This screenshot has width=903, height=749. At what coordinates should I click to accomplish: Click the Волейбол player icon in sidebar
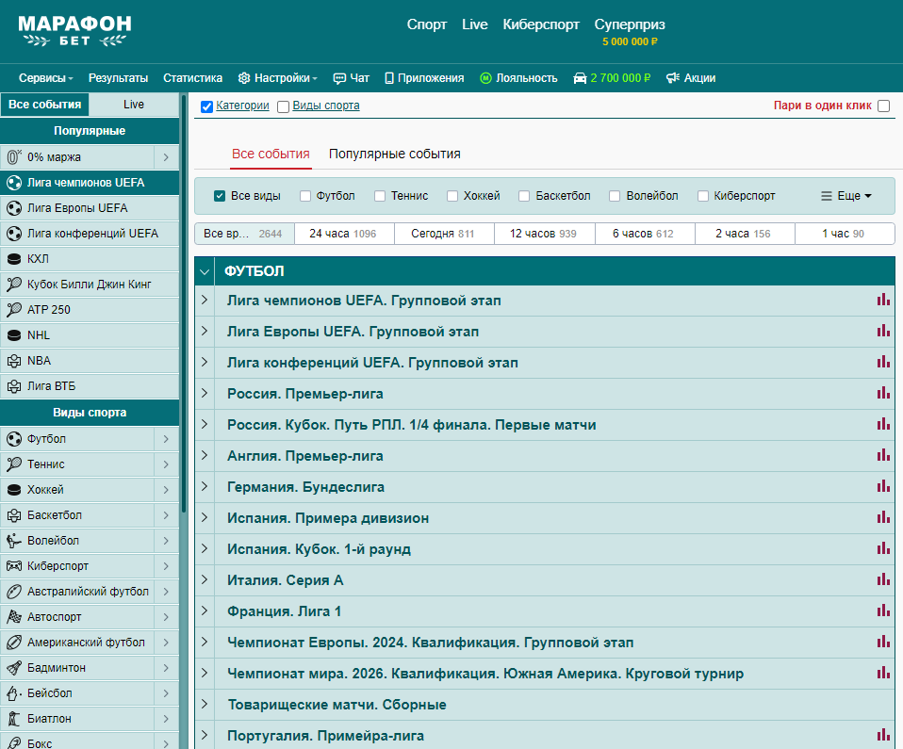14,541
